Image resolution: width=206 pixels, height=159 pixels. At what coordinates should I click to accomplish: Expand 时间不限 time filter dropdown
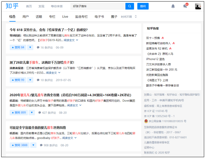pos(129,17)
